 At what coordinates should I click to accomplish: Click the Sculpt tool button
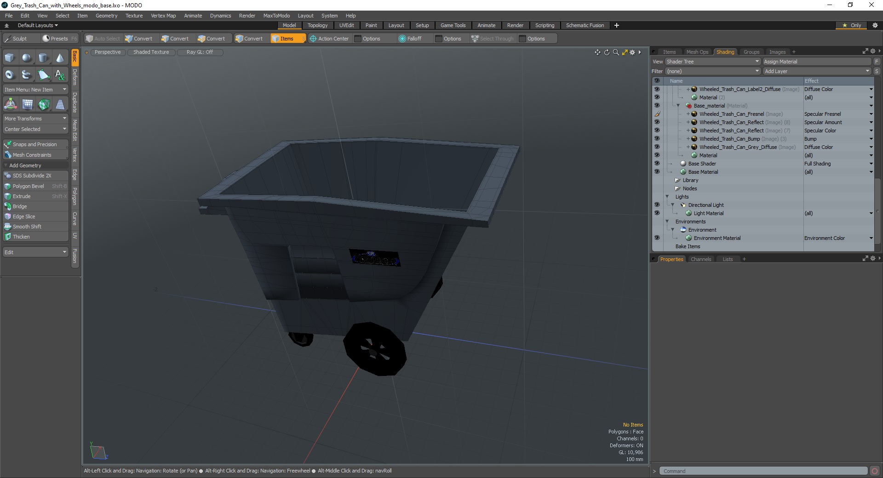[x=20, y=39]
